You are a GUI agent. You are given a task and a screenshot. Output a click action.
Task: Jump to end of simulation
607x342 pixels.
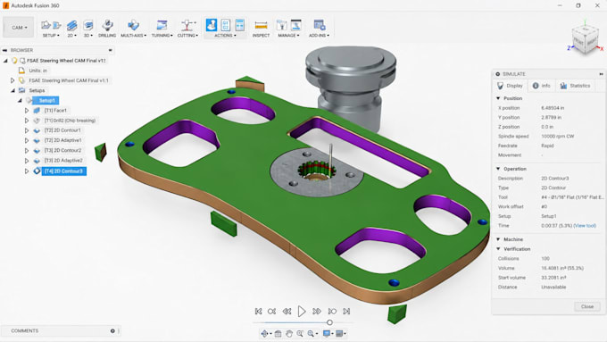(x=346, y=311)
